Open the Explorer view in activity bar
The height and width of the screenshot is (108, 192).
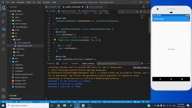[x=3, y=8]
